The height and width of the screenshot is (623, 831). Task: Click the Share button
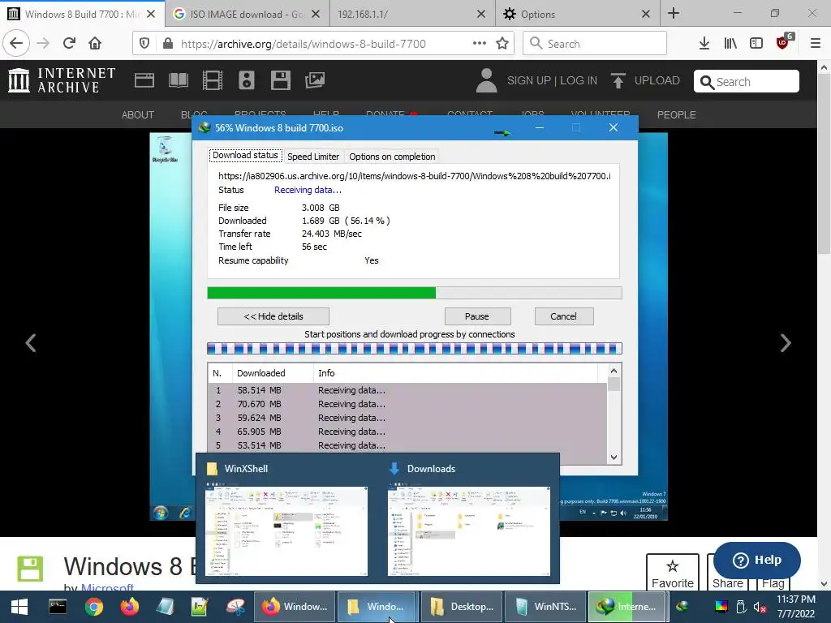coord(728,582)
